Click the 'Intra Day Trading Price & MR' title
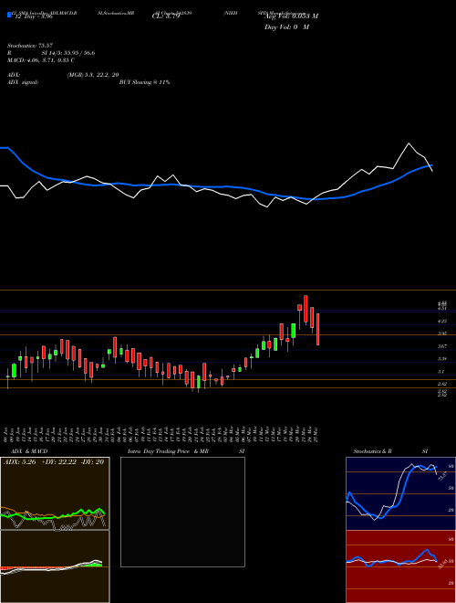The width and height of the screenshot is (456, 603). click(x=168, y=451)
